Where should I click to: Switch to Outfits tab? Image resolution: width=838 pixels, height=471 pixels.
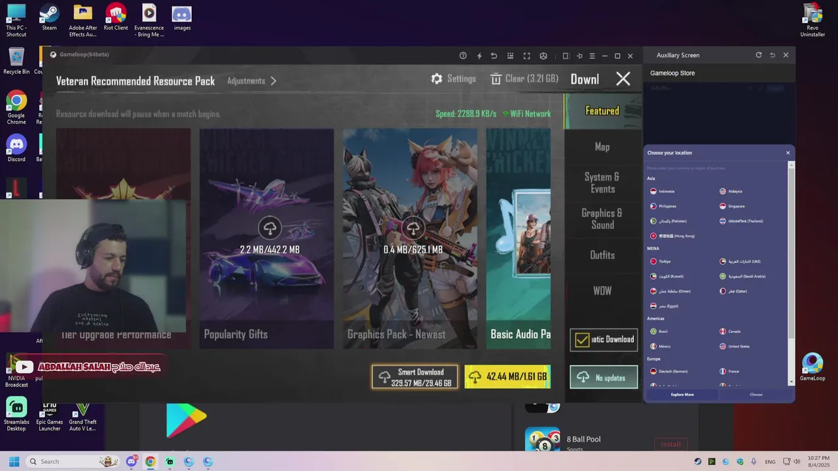[602, 255]
